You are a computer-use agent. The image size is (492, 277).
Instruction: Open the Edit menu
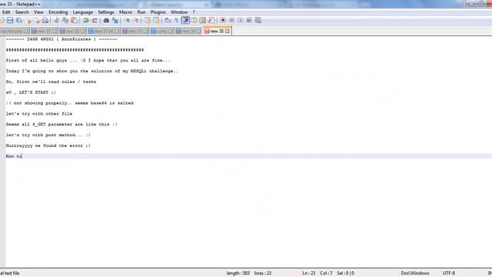point(6,12)
